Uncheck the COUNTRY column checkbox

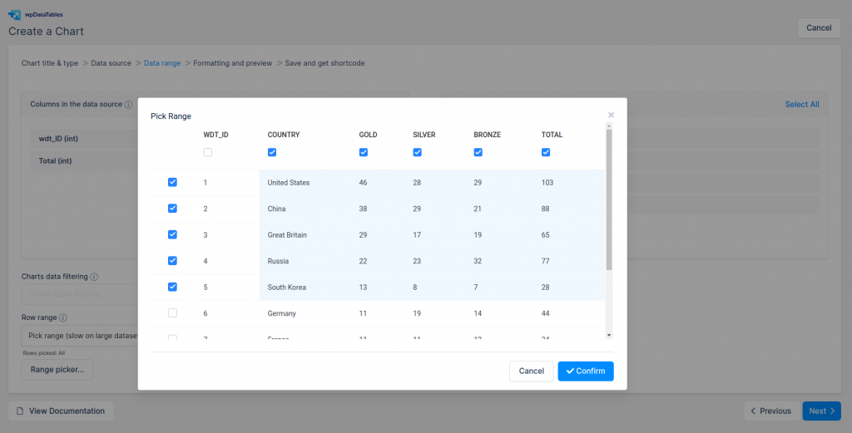pos(272,152)
